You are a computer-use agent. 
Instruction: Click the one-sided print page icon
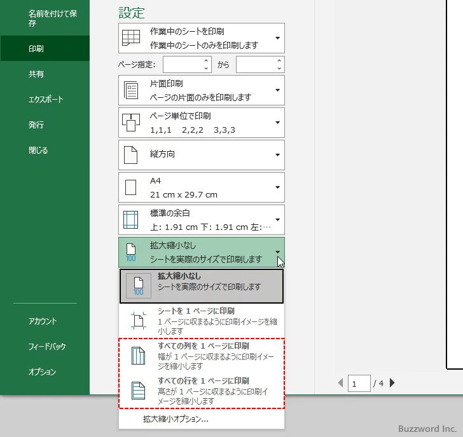(131, 90)
